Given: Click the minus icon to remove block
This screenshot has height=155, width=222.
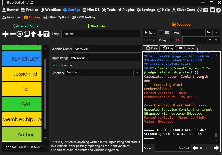Looking at the screenshot, I should click(x=12, y=34).
